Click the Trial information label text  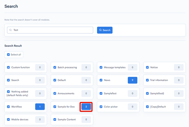[x=159, y=80]
